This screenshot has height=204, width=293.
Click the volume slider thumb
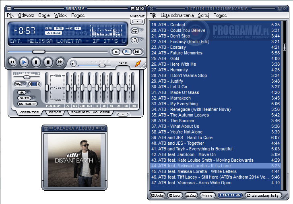pos(102,65)
